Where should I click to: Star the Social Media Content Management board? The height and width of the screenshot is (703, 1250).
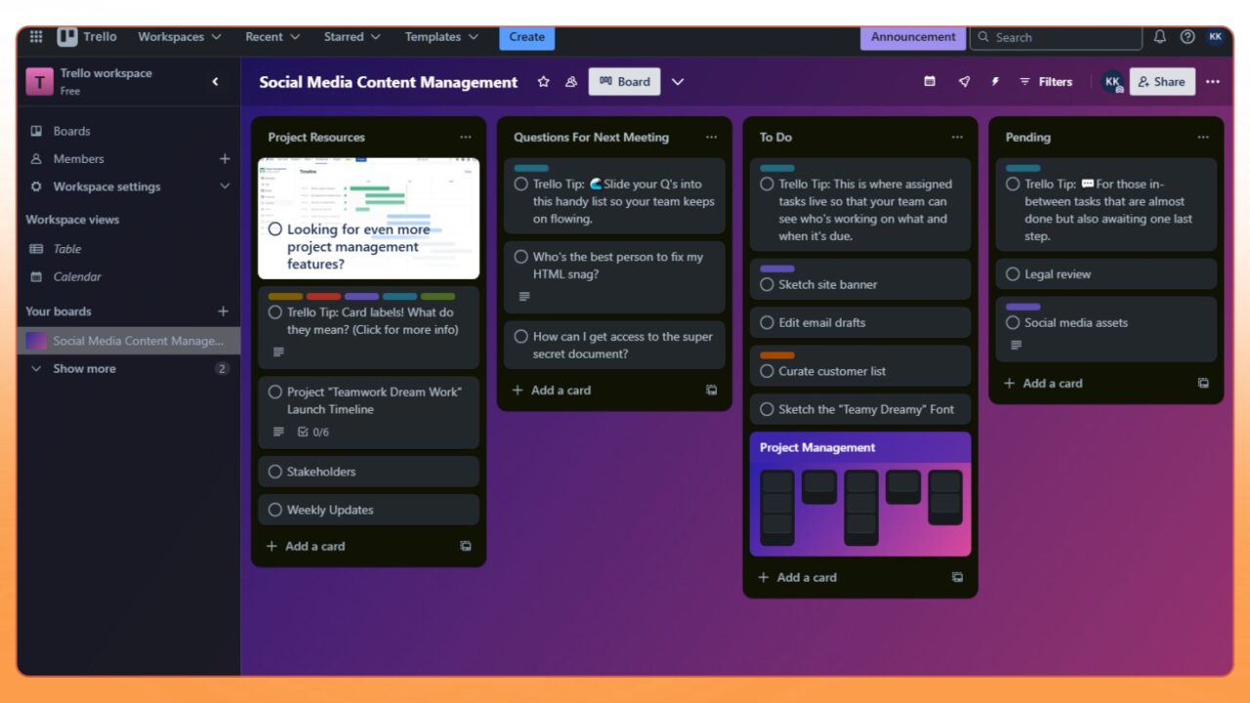point(544,82)
